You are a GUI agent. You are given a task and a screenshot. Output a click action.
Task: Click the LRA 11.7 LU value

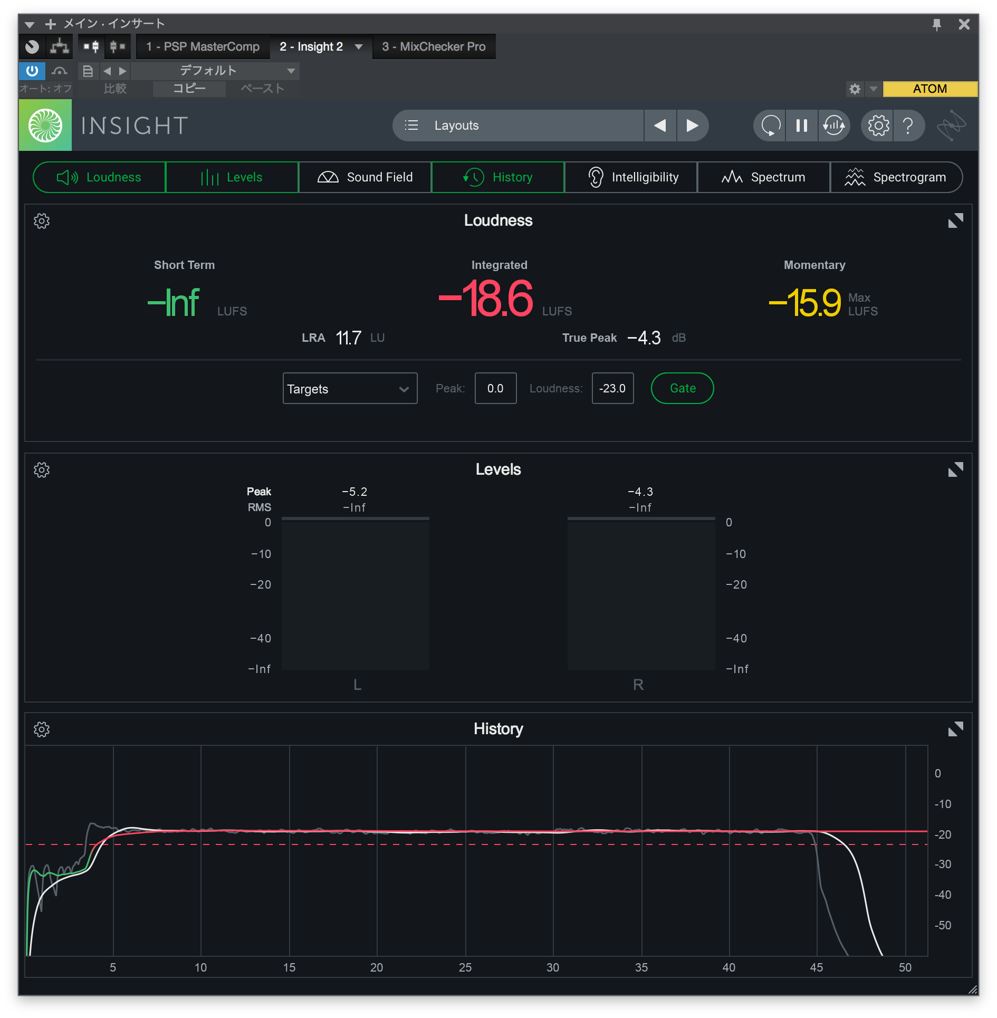(348, 338)
